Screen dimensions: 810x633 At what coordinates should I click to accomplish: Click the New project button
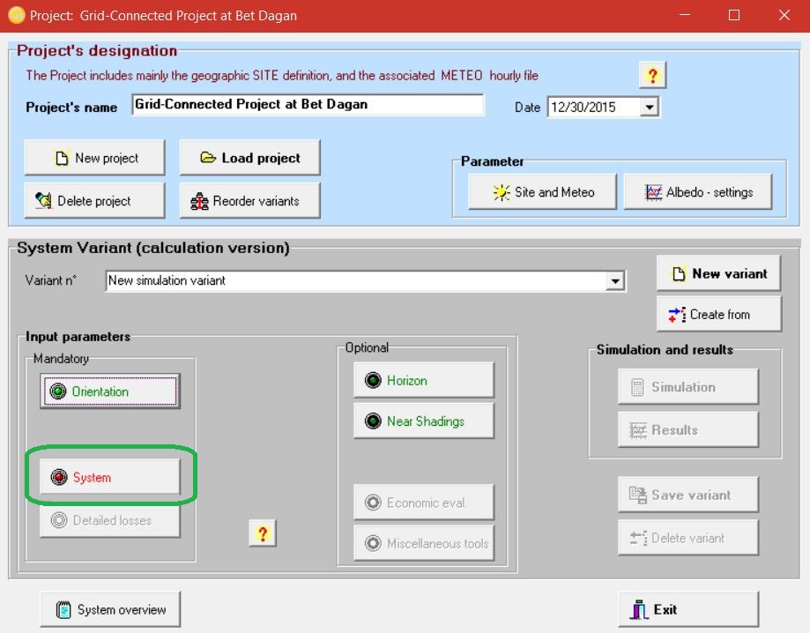pyautogui.click(x=94, y=158)
